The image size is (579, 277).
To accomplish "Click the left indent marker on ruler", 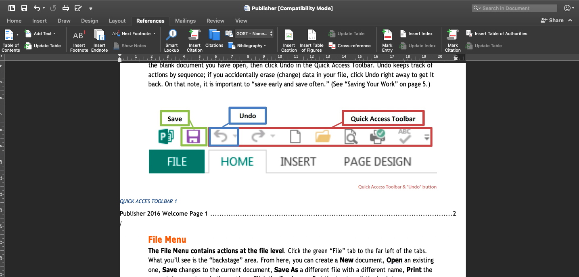I will (x=119, y=60).
